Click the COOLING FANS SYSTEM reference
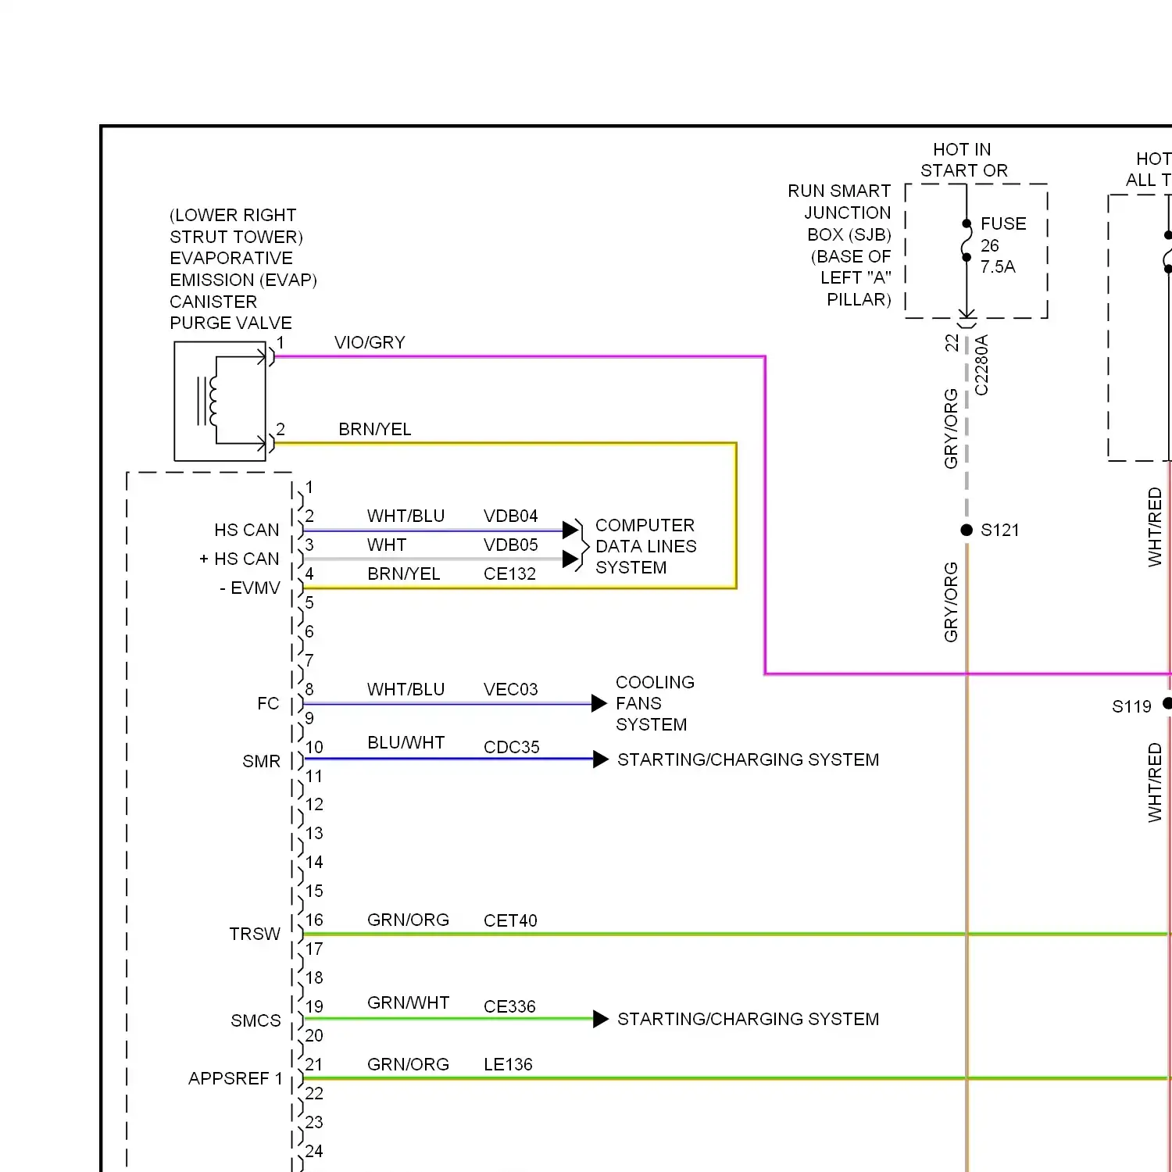Viewport: 1172px width, 1172px height. pyautogui.click(x=655, y=703)
